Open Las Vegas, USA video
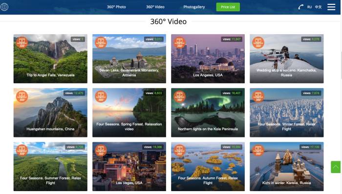The height and width of the screenshot is (194, 342). [129, 167]
